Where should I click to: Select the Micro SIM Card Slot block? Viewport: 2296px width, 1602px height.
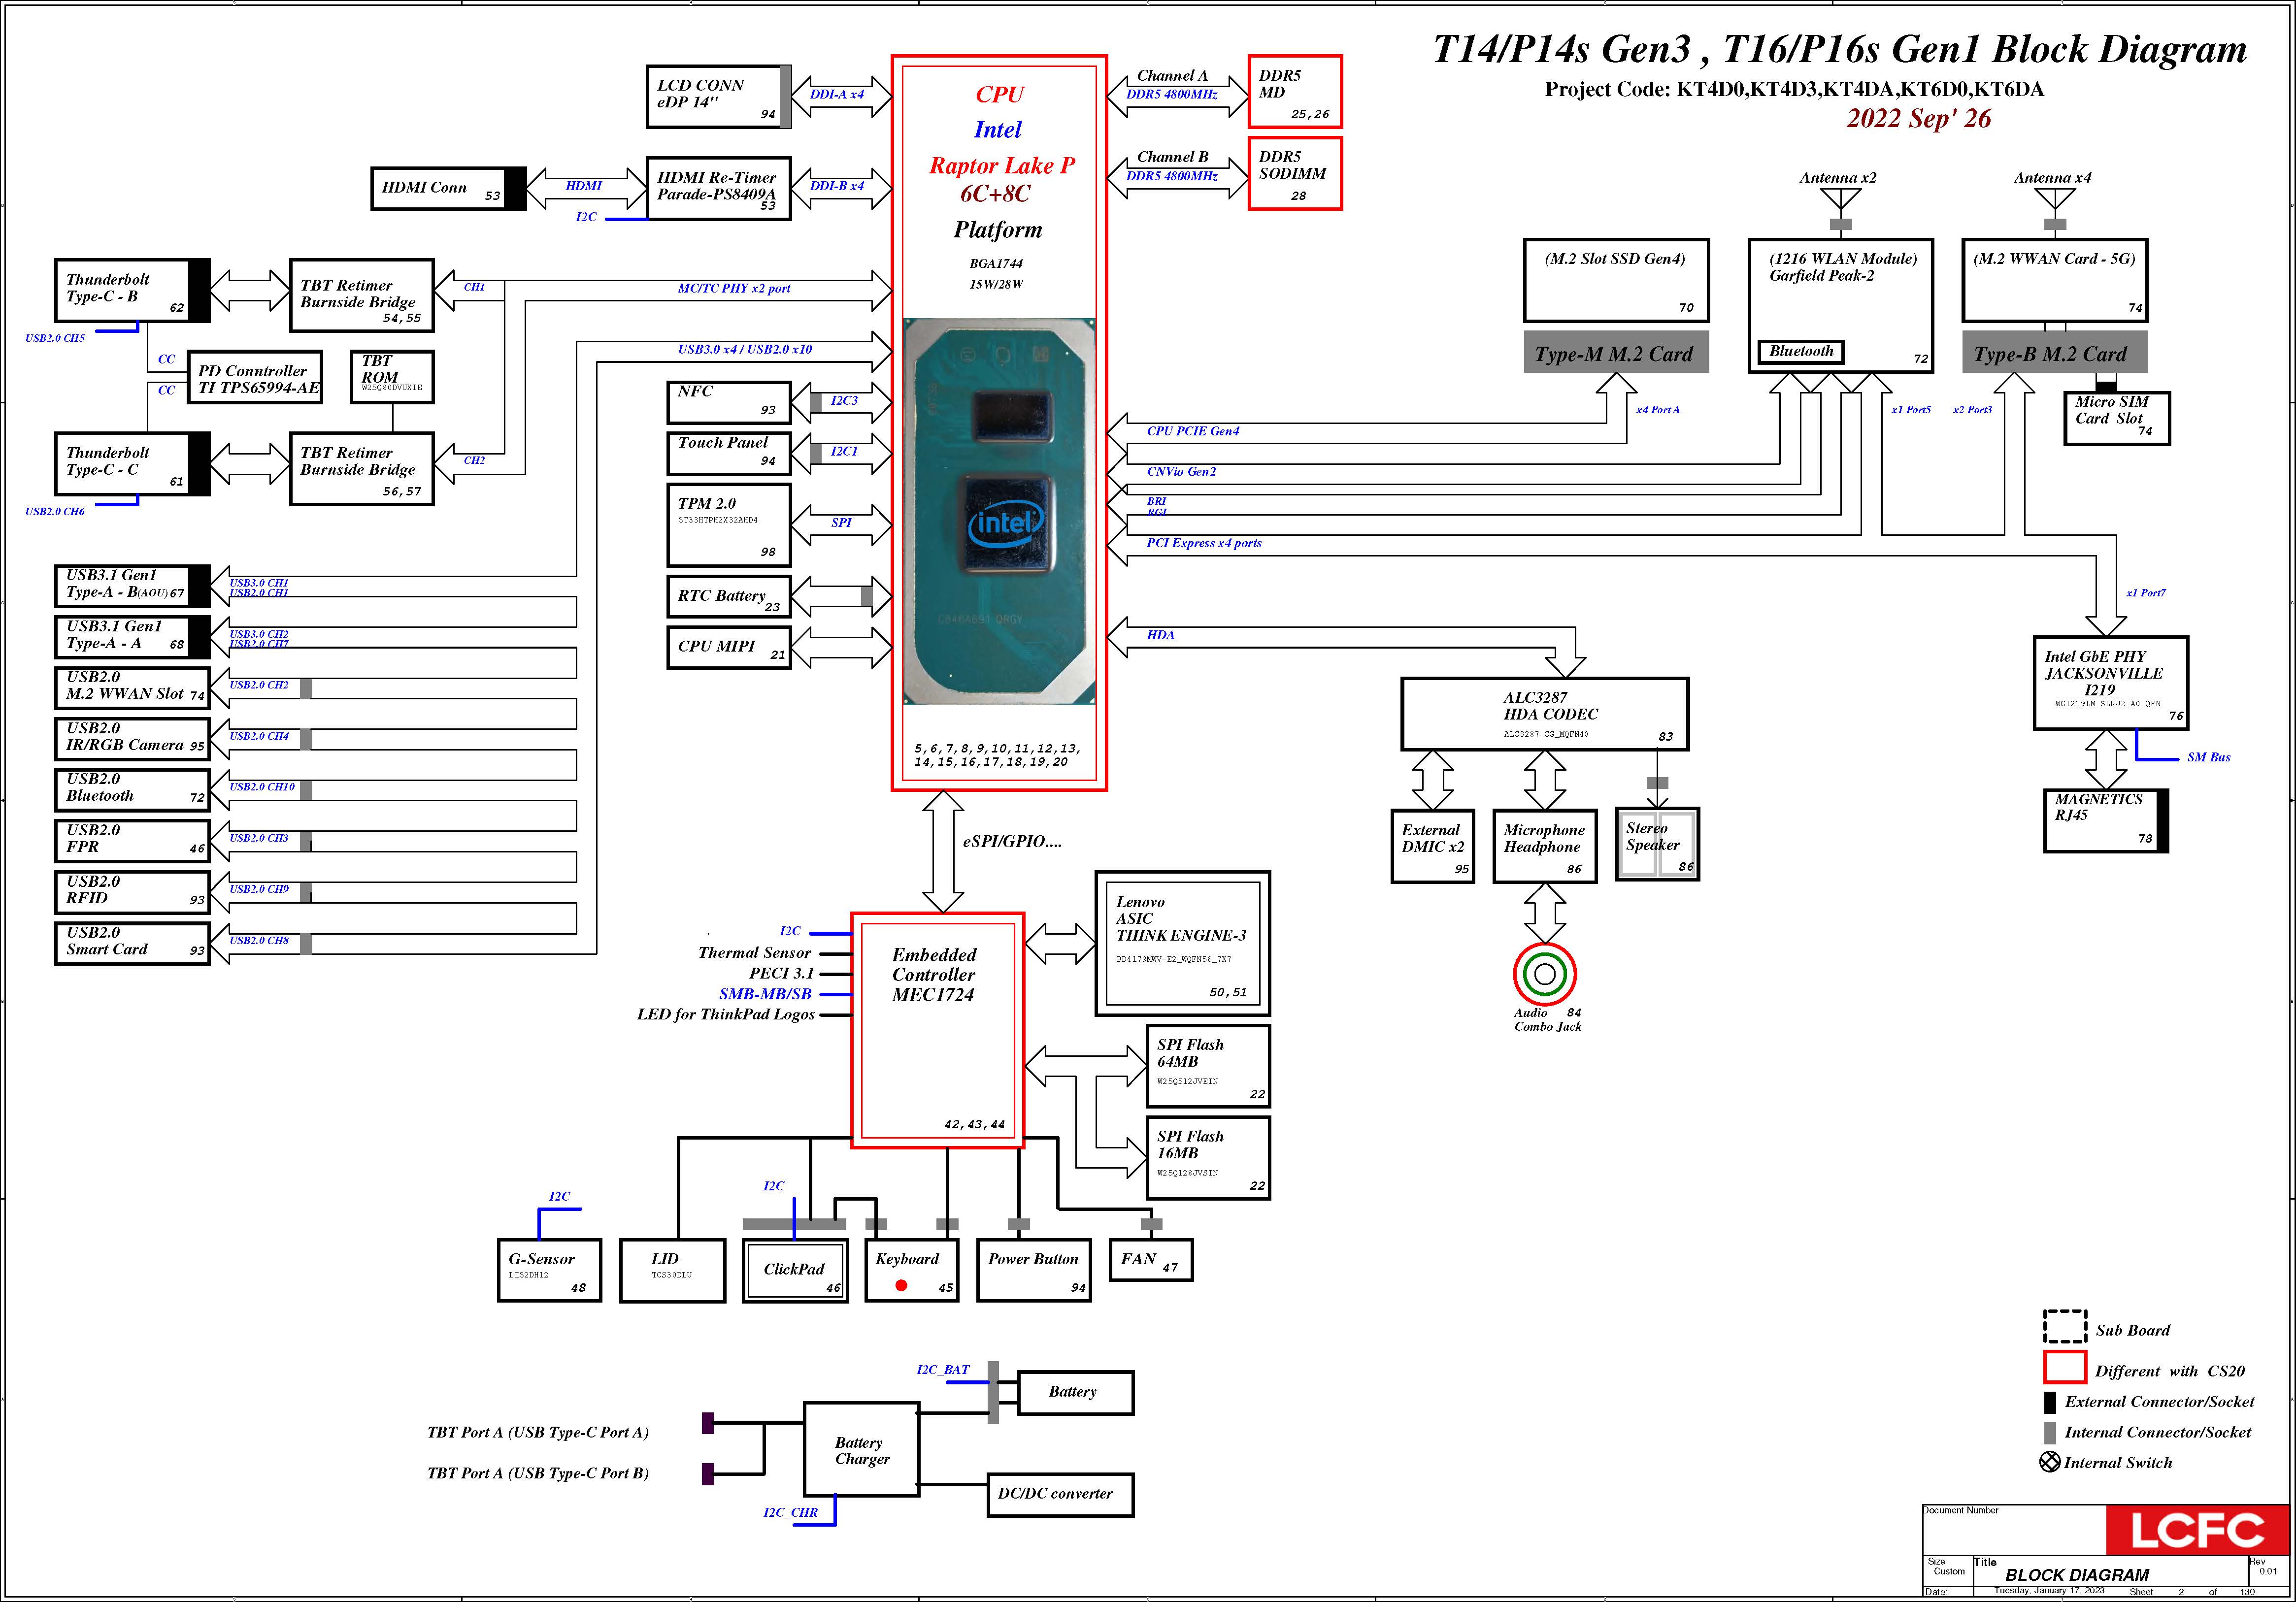click(x=2117, y=418)
